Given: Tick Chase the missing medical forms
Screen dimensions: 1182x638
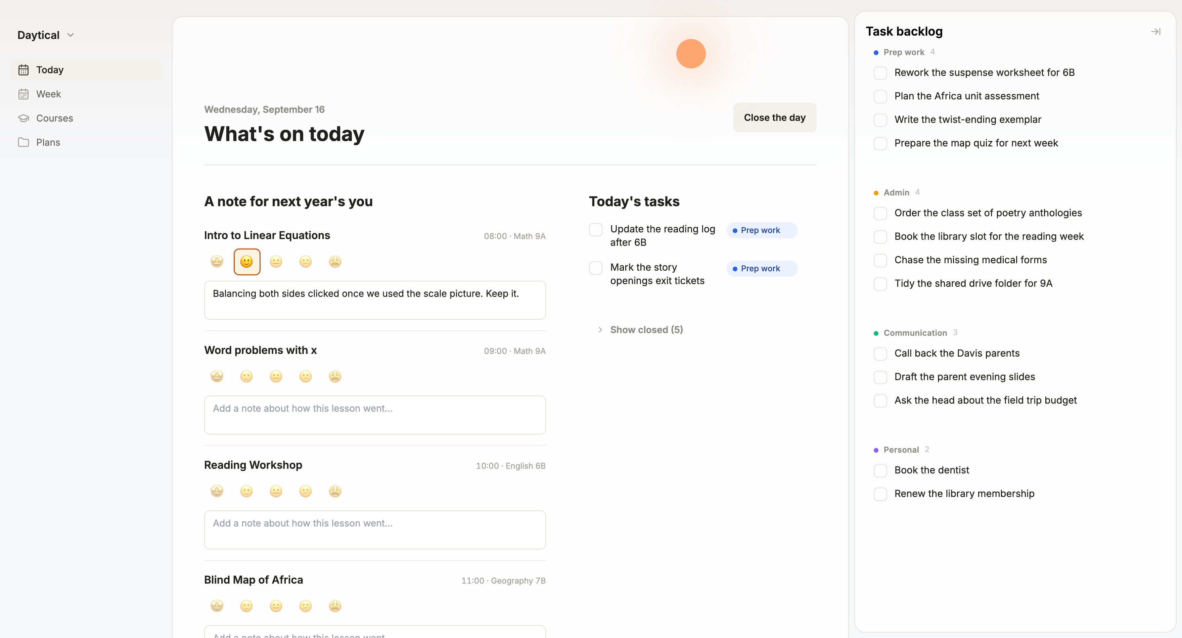Looking at the screenshot, I should pyautogui.click(x=880, y=260).
